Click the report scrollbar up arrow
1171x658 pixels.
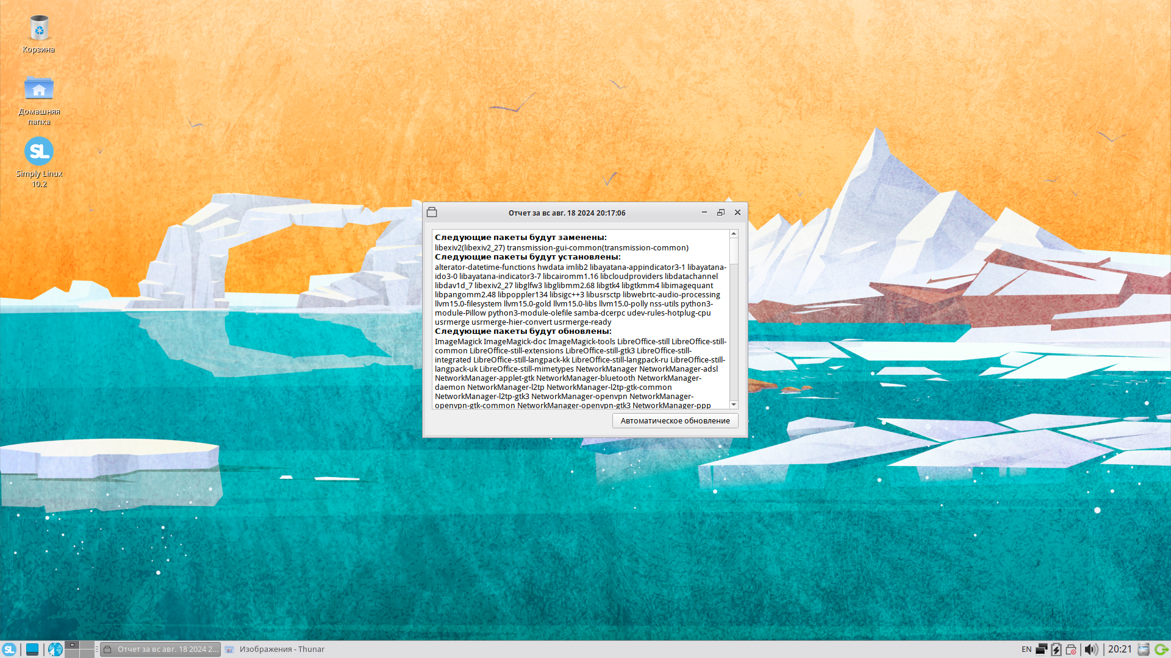734,234
